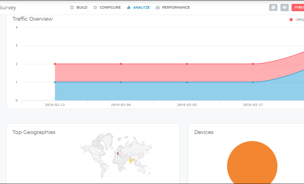This screenshot has height=184, width=304.
Task: Click the Configure gear icon
Action: click(95, 7)
